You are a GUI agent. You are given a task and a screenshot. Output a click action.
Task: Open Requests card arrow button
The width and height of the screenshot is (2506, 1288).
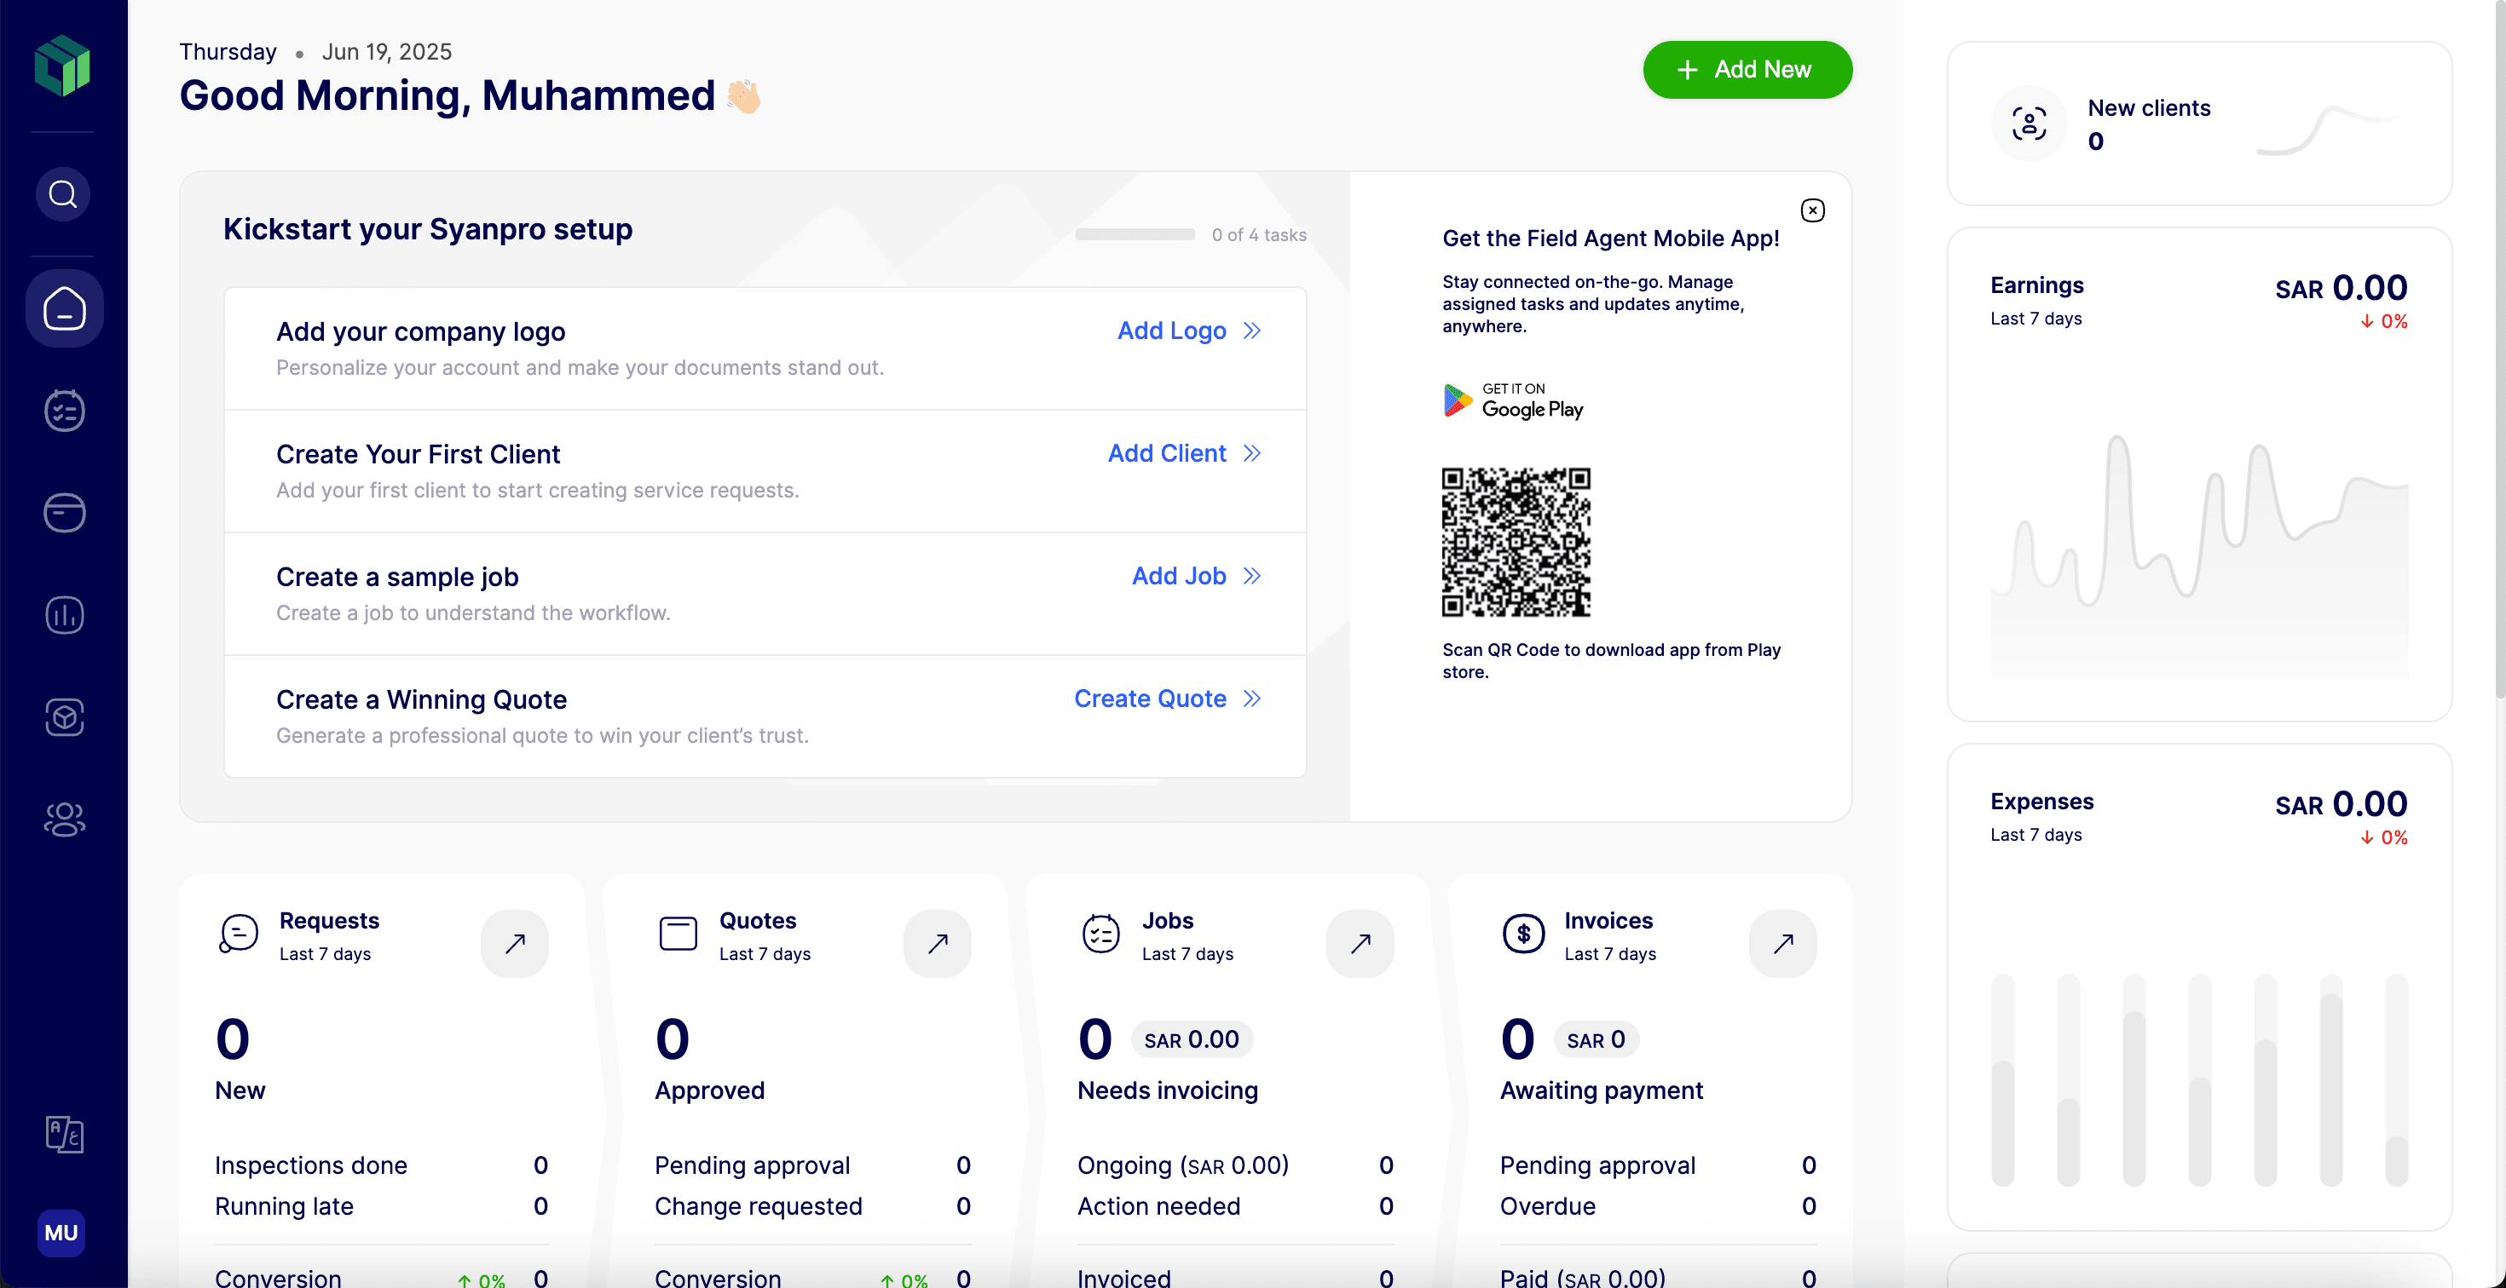coord(515,943)
